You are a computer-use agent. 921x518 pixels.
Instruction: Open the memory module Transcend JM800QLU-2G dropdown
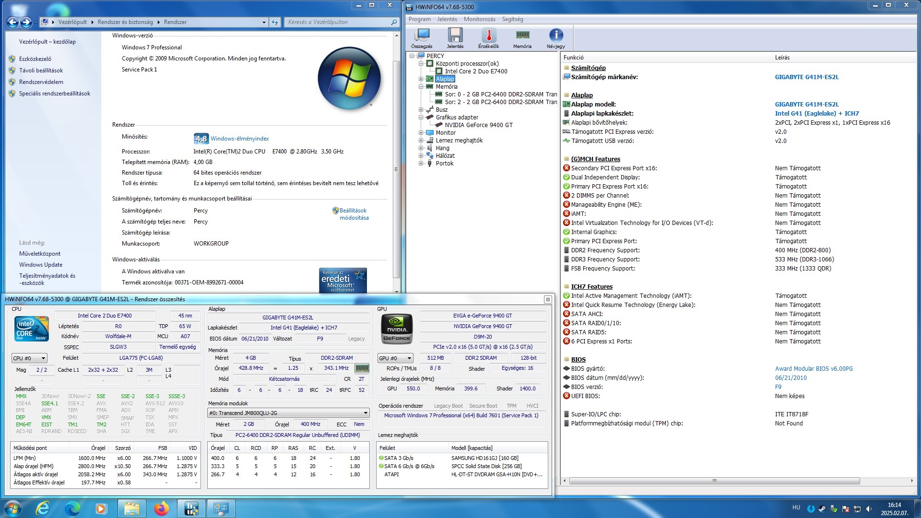pyautogui.click(x=288, y=413)
